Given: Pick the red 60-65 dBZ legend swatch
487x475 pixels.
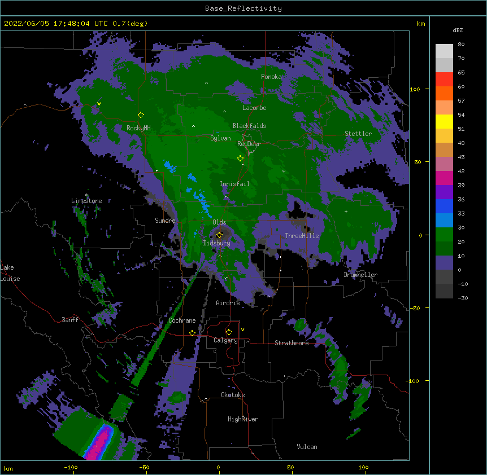Looking at the screenshot, I should [x=444, y=79].
